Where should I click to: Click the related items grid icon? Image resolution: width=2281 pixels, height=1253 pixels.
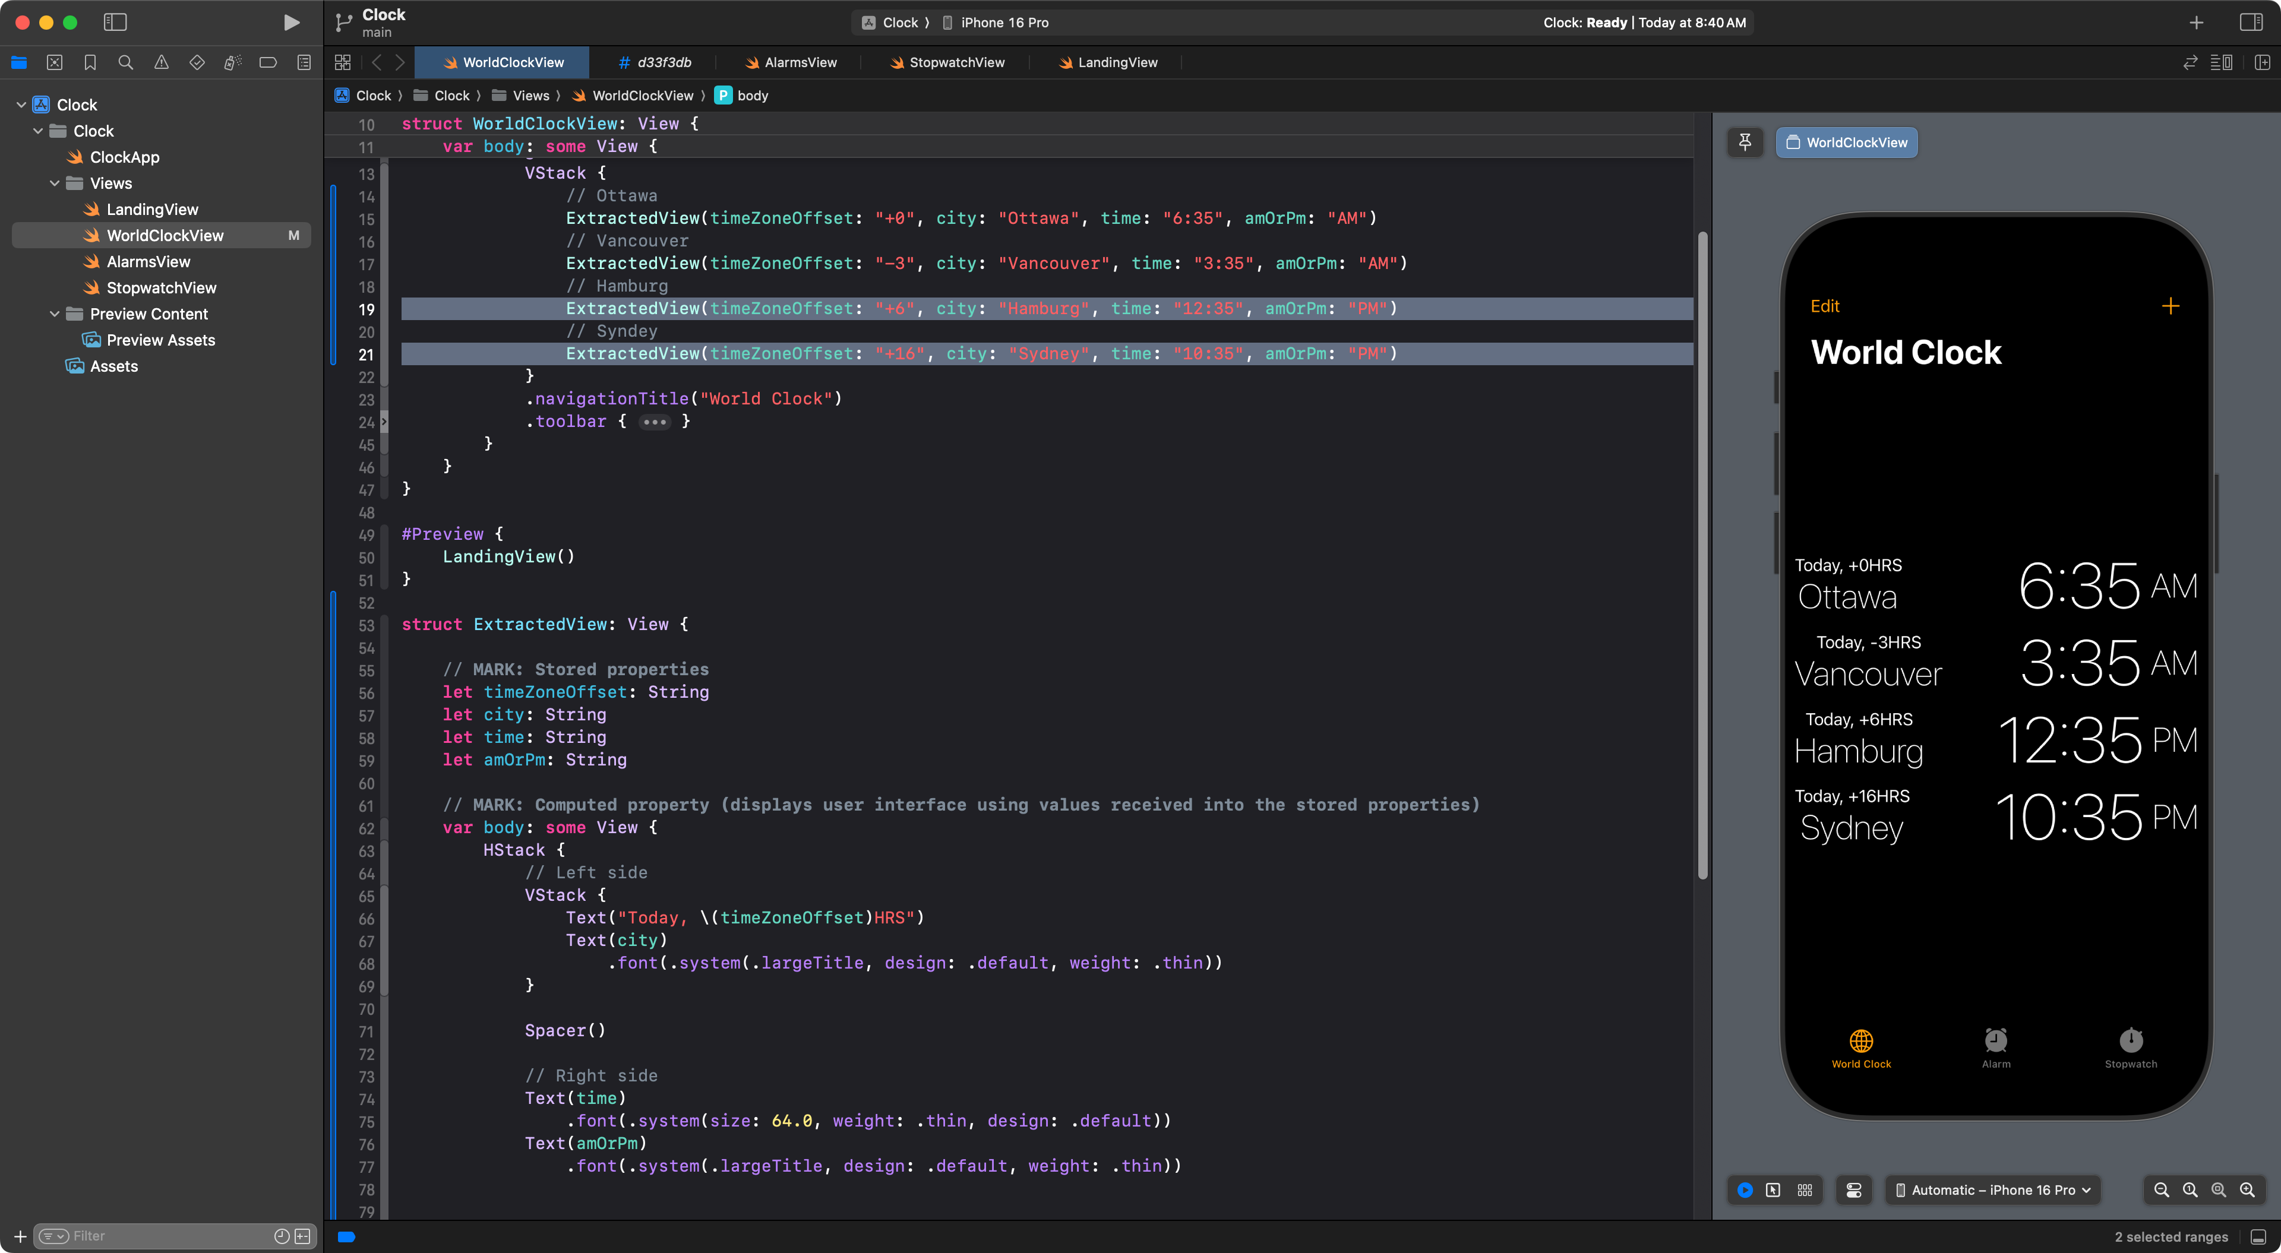tap(343, 62)
